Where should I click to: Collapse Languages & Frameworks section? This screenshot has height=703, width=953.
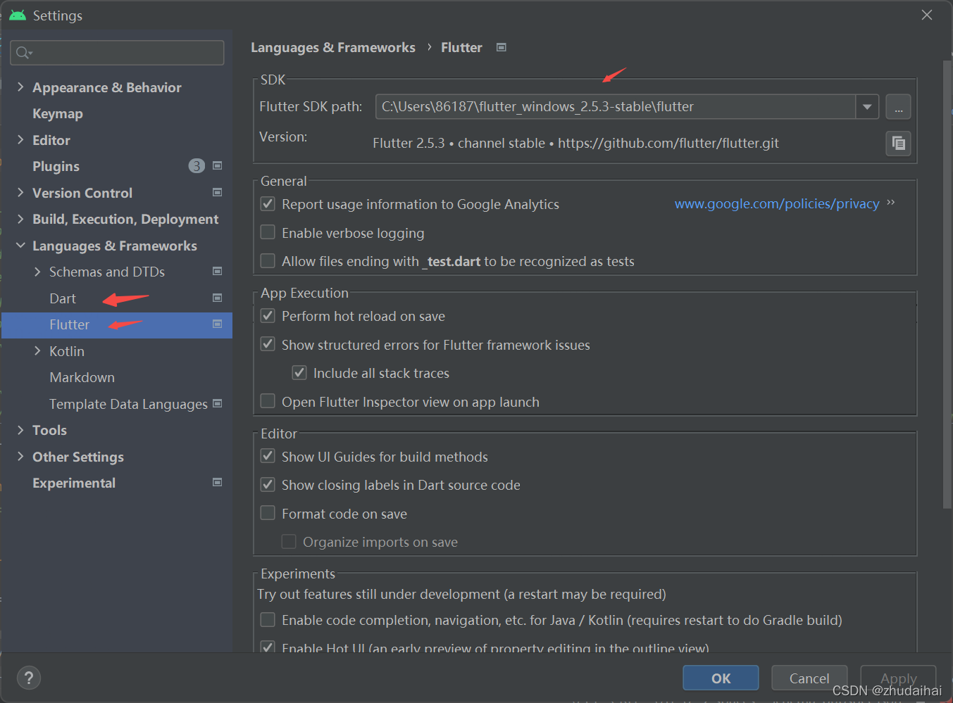[x=20, y=246]
